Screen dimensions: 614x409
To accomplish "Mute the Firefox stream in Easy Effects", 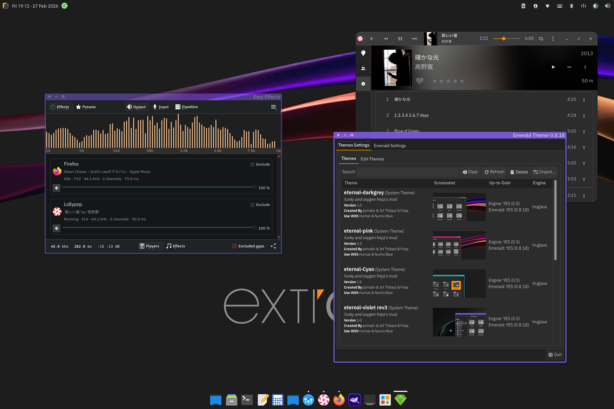I will [x=57, y=188].
